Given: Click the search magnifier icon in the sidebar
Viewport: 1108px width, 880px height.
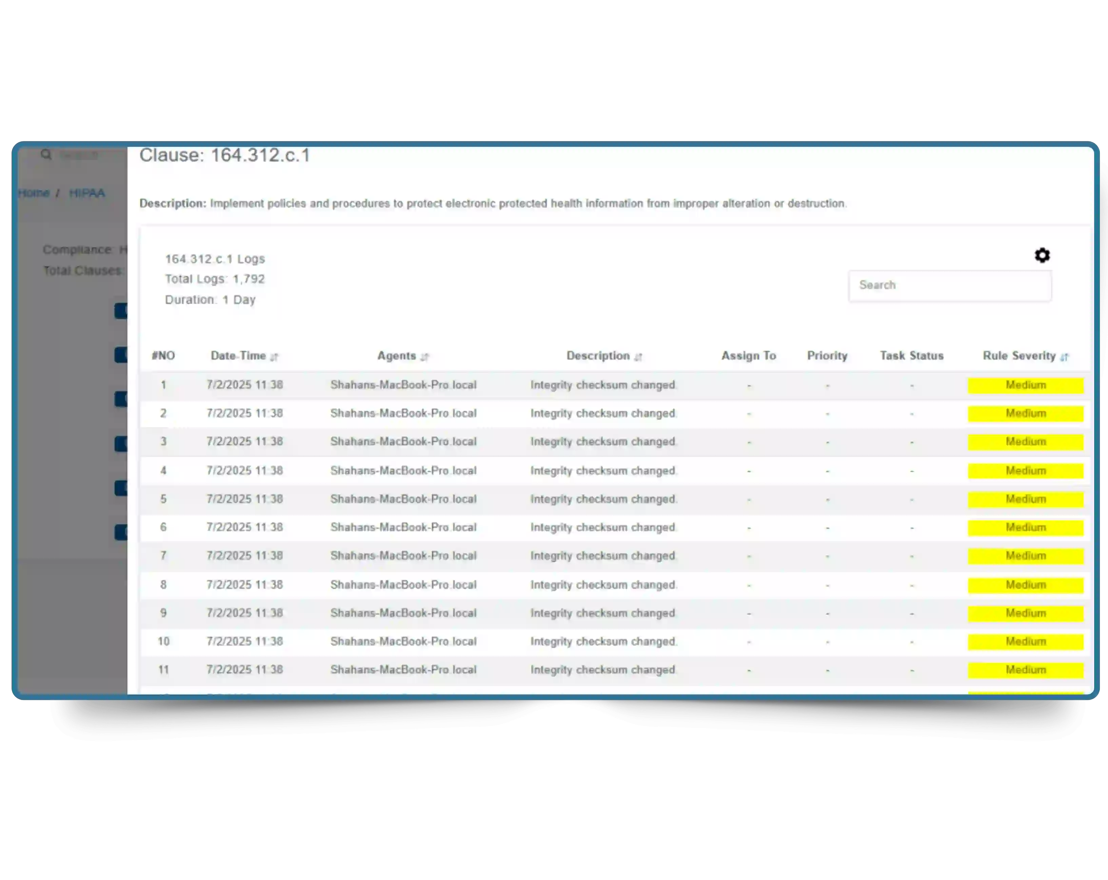Looking at the screenshot, I should click(x=46, y=154).
